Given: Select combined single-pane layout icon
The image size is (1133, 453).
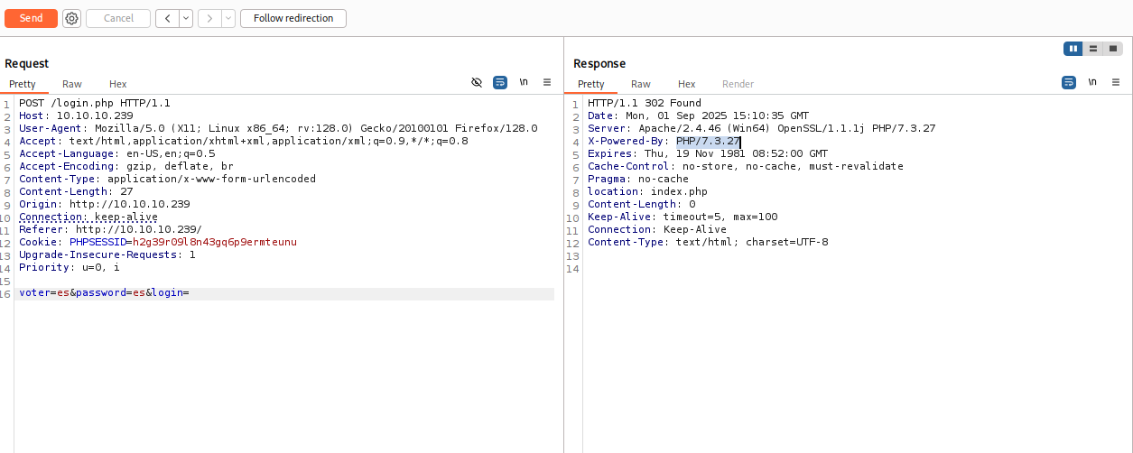Looking at the screenshot, I should point(1112,49).
